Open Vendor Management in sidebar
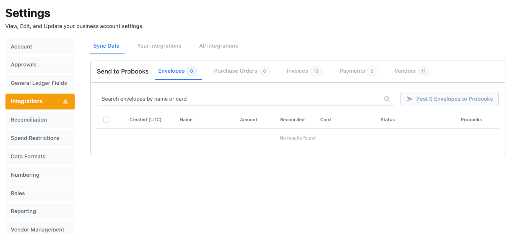Screen dimensions: 520x234 pos(40,229)
